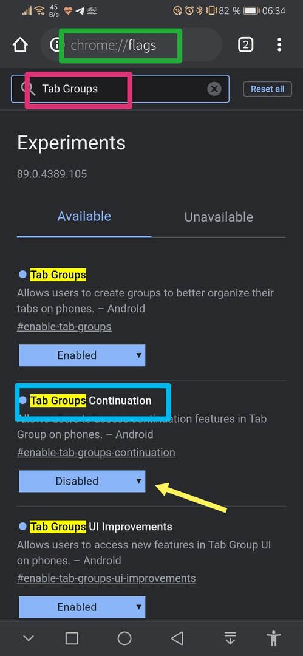
Task: Tap the Android back triangle button
Action: 177,638
